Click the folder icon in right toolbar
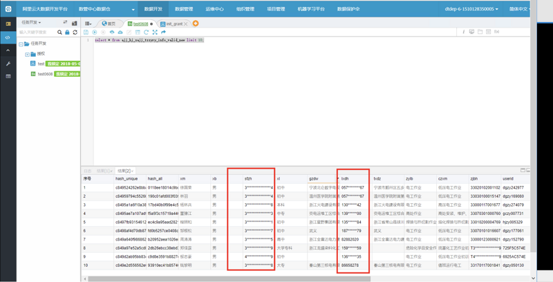 480,32
